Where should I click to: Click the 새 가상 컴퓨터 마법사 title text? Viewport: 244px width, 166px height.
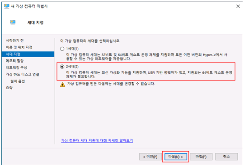coord(29,6)
